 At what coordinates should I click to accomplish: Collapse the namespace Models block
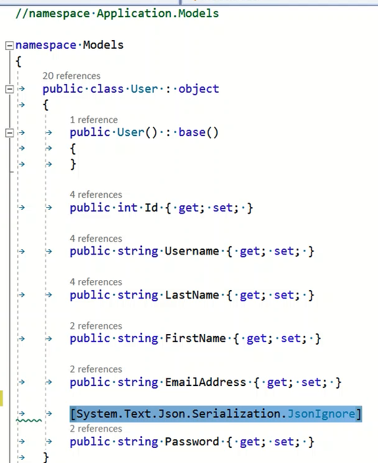tap(9, 45)
